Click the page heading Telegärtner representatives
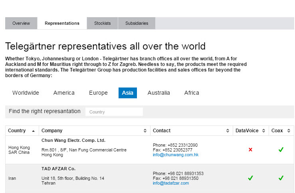The width and height of the screenshot is (295, 193). (105, 46)
